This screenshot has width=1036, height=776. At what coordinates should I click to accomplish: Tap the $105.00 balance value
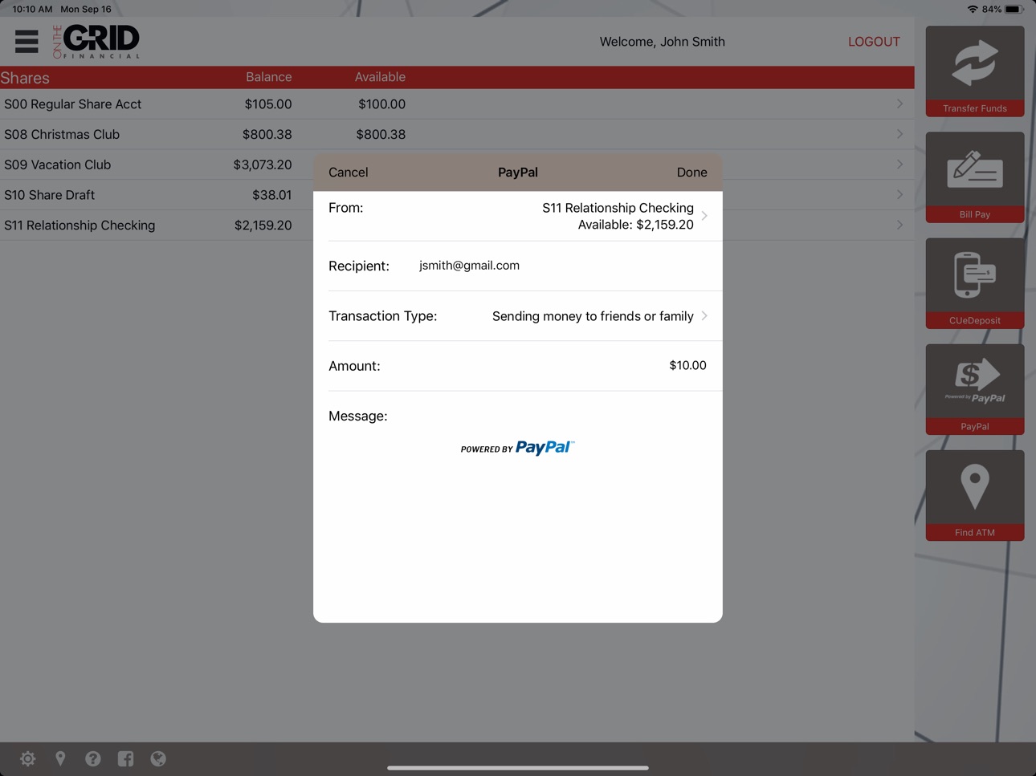[268, 104]
